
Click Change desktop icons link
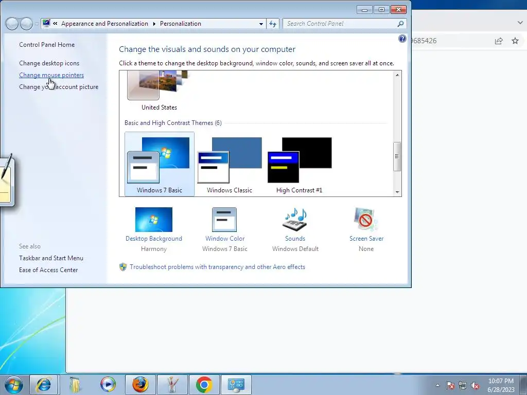(x=49, y=63)
